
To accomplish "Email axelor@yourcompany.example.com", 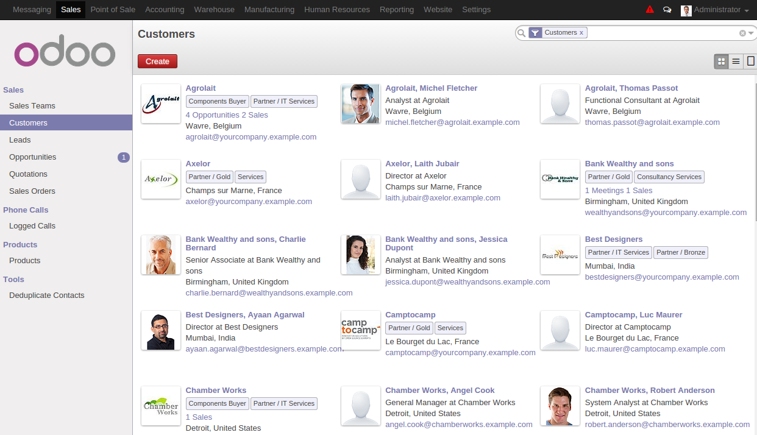I will [249, 202].
